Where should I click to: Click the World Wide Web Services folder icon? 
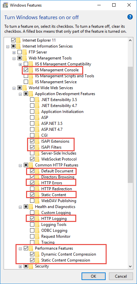(x=25, y=88)
